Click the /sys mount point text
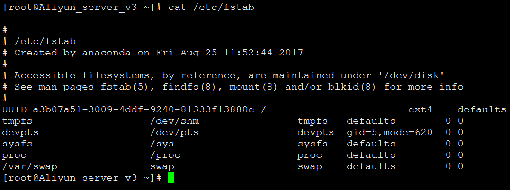 161,144
